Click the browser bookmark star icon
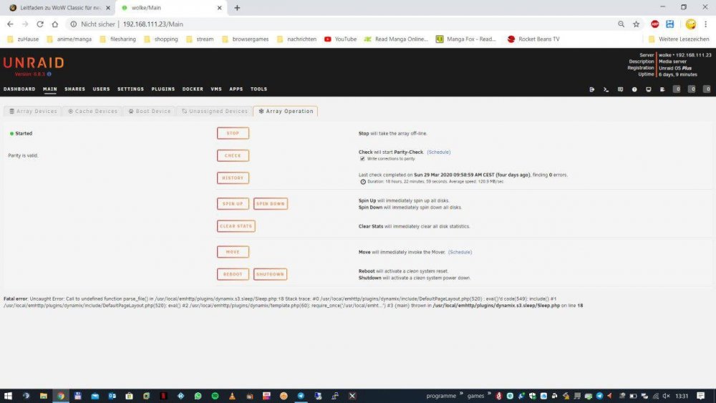This screenshot has height=403, width=716. pos(636,24)
